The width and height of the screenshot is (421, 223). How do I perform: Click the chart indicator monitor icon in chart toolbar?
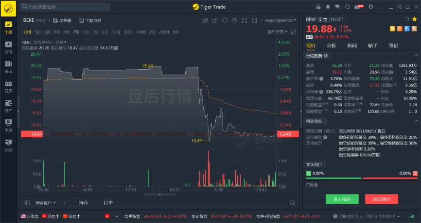pos(205,20)
